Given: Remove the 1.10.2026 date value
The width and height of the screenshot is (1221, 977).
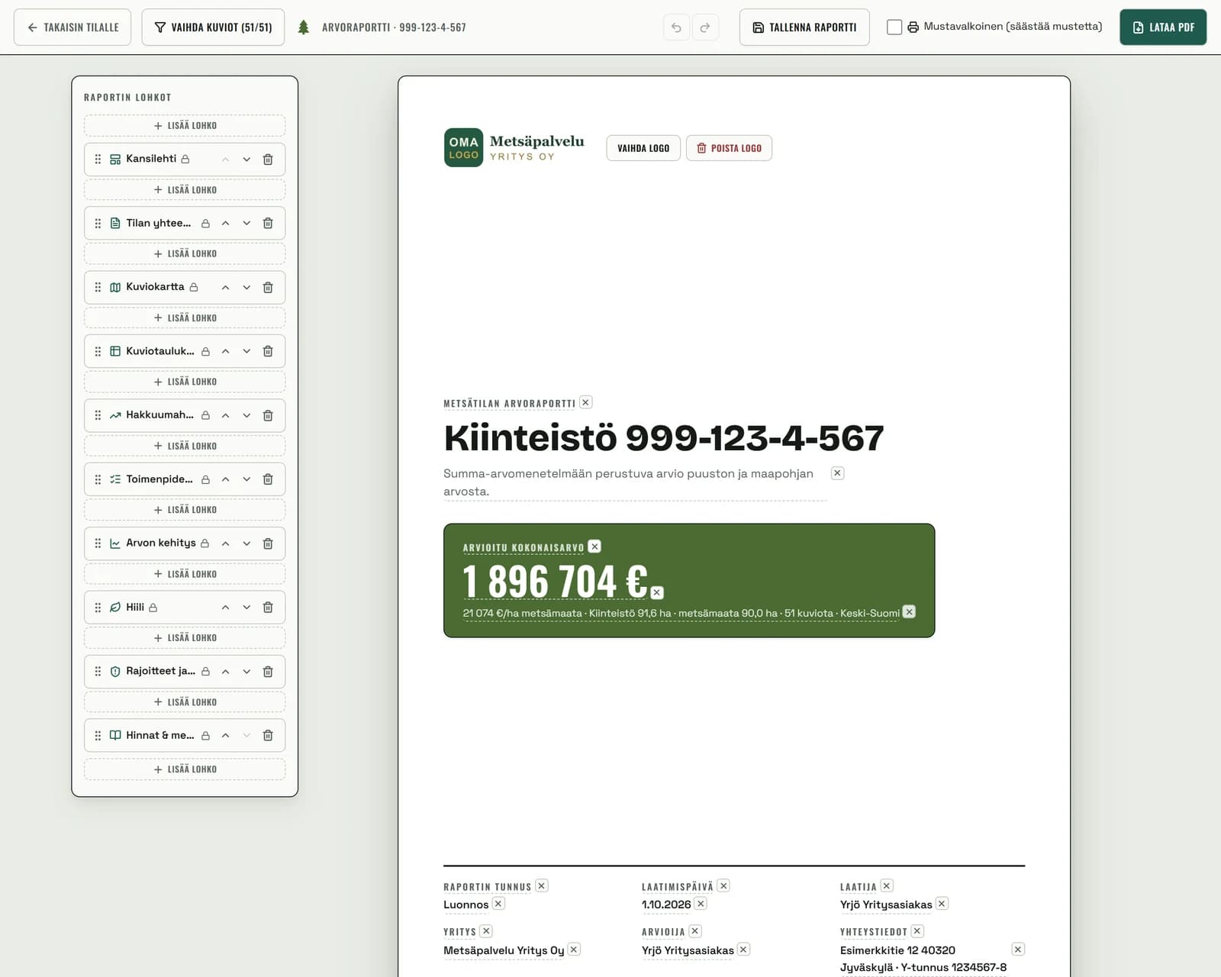Looking at the screenshot, I should tap(701, 904).
